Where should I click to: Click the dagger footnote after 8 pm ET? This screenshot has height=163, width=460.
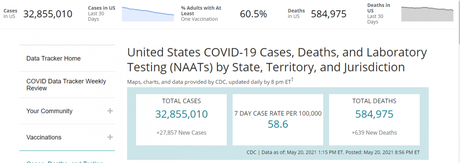point(292,80)
